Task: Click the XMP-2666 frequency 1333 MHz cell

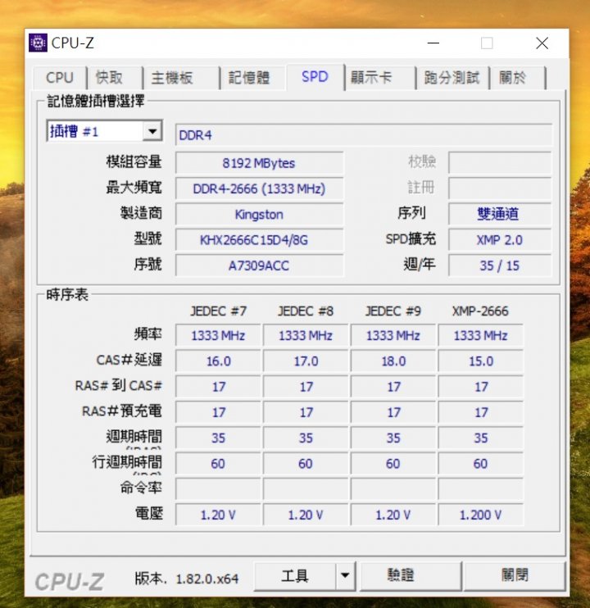Action: point(481,335)
